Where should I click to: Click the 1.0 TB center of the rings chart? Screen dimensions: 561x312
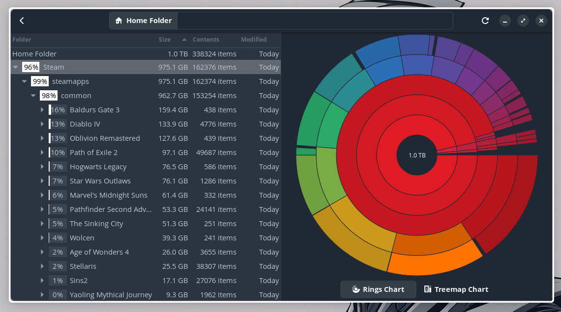click(417, 156)
